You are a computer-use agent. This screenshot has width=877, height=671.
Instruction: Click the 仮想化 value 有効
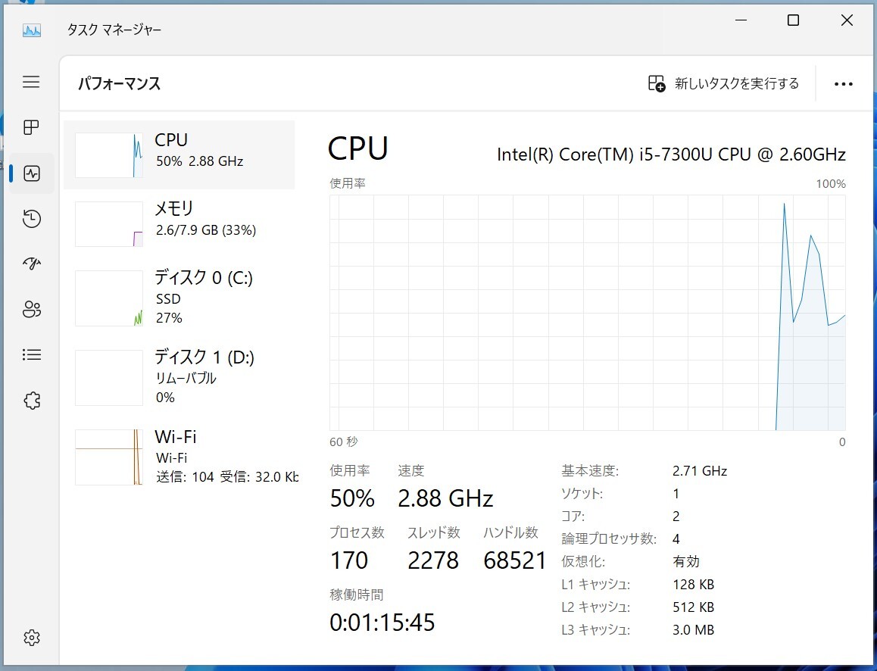[685, 561]
